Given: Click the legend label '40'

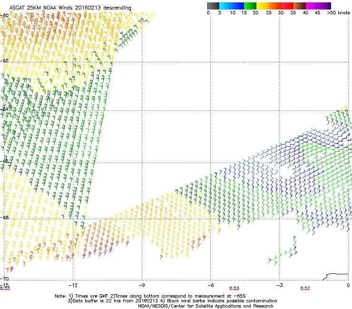Looking at the screenshot, I should tap(305, 13).
